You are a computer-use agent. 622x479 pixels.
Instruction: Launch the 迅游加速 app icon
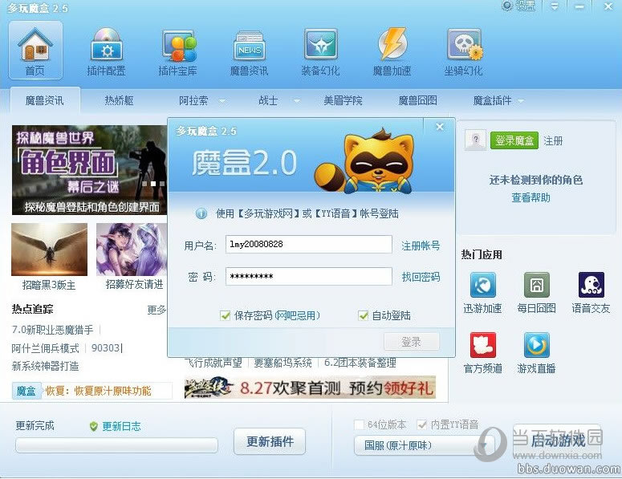(x=483, y=284)
